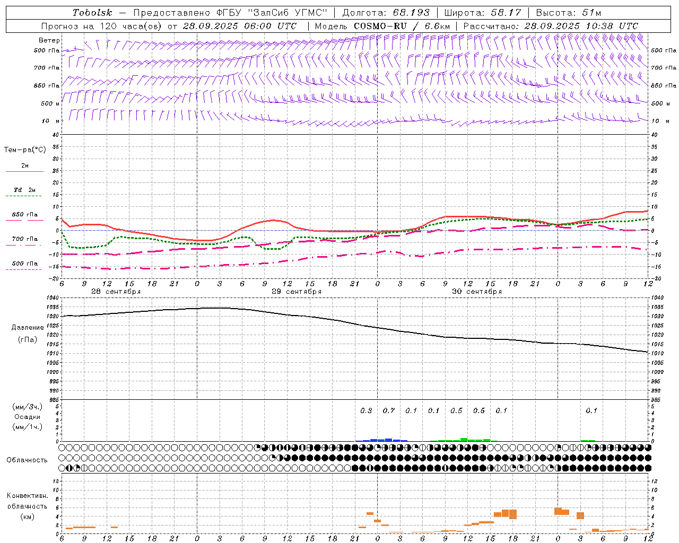The height and width of the screenshot is (543, 679).
Task: Click the (км) convective height unit label
Action: pos(27,516)
